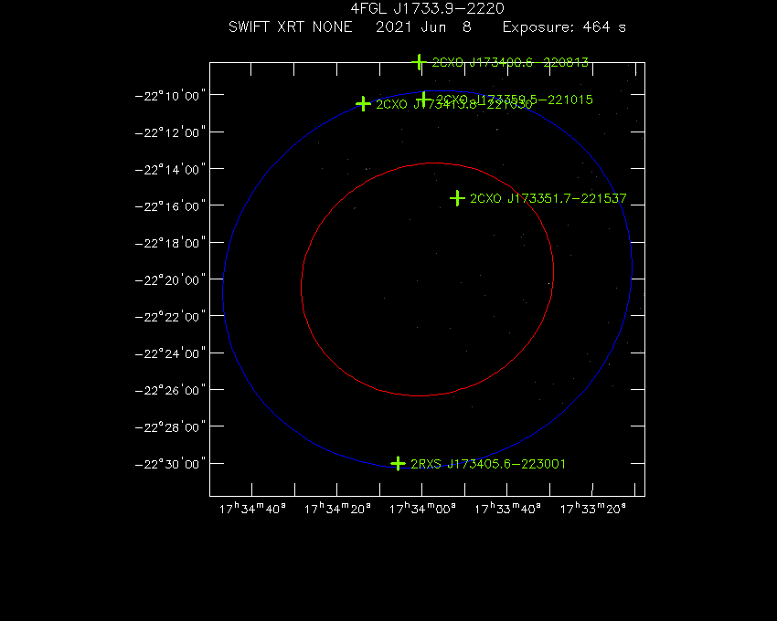Click right ascension label 17h34m40s
The height and width of the screenshot is (621, 777).
click(x=252, y=509)
